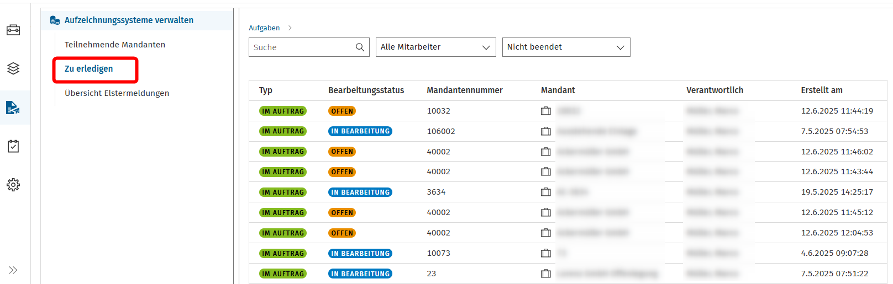Click Mandantennummer 3634 cell
This screenshot has height=284, width=893.
coord(436,192)
